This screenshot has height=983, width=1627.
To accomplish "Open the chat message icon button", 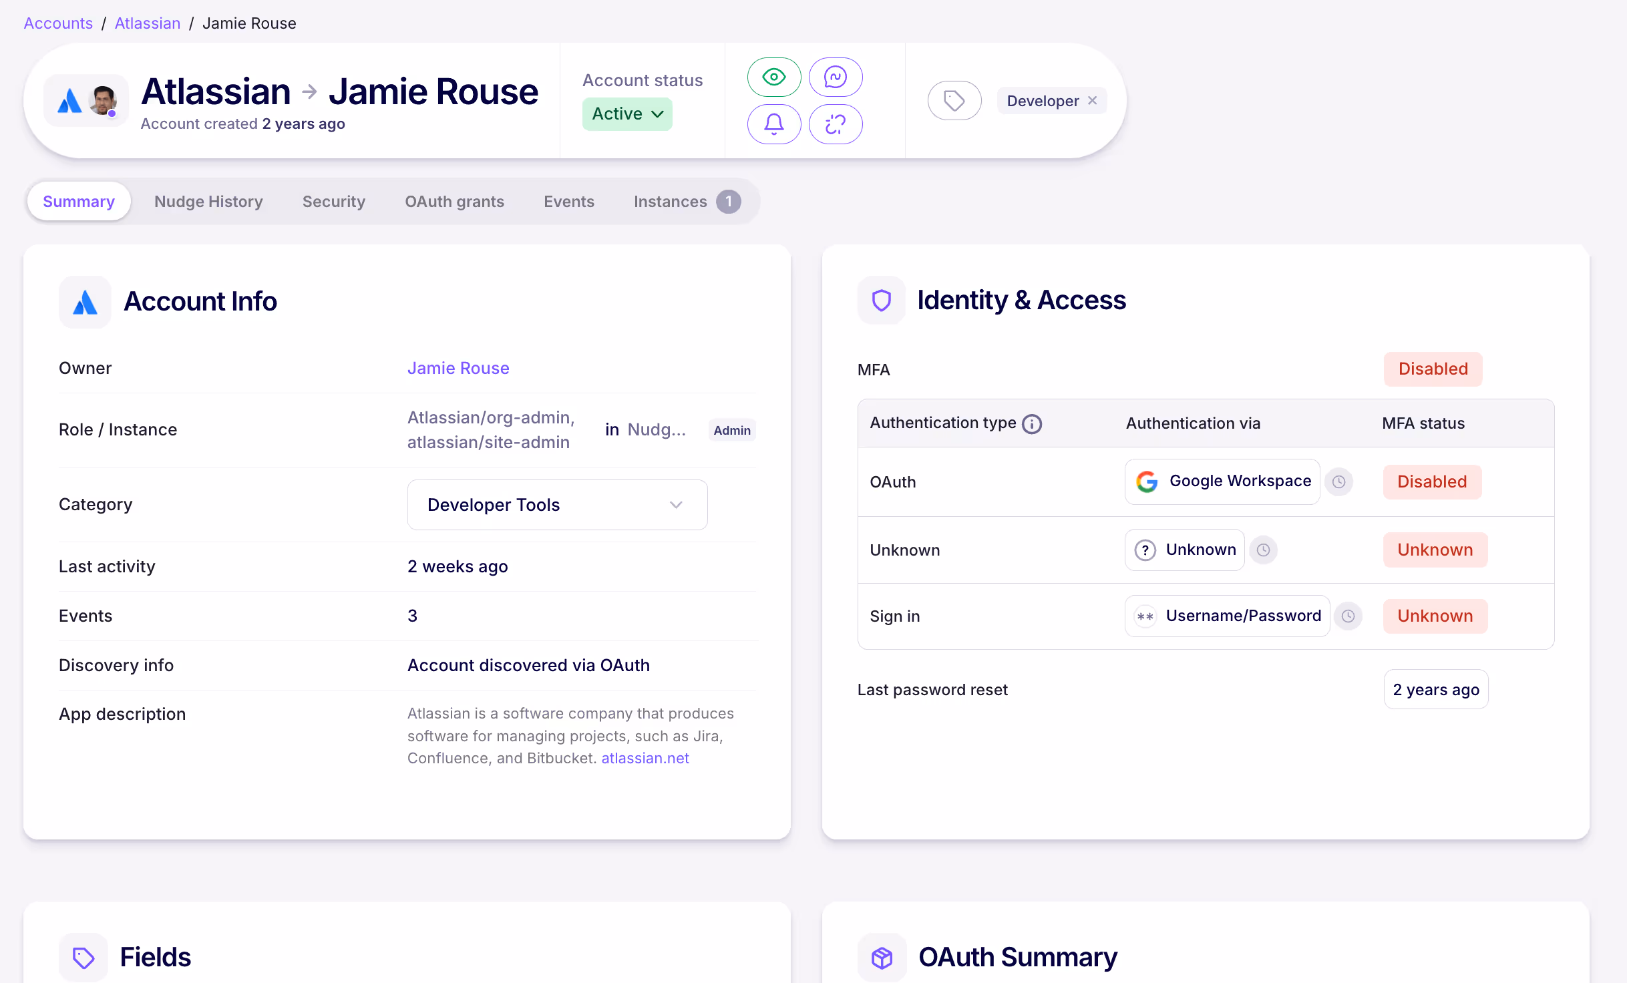I will click(x=836, y=77).
